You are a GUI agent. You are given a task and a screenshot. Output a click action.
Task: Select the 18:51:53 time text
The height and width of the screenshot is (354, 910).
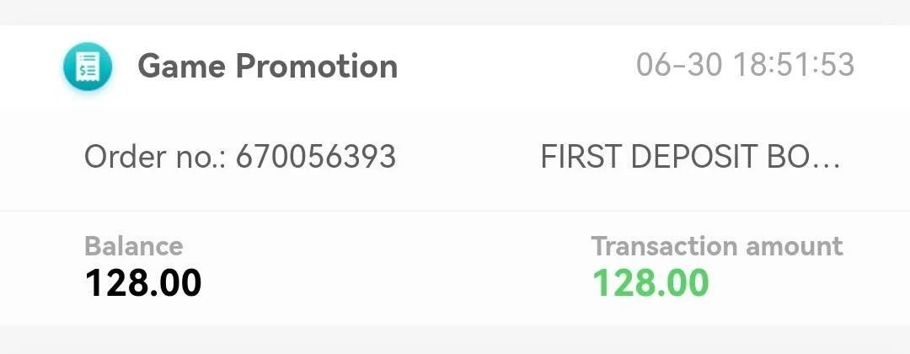(795, 64)
